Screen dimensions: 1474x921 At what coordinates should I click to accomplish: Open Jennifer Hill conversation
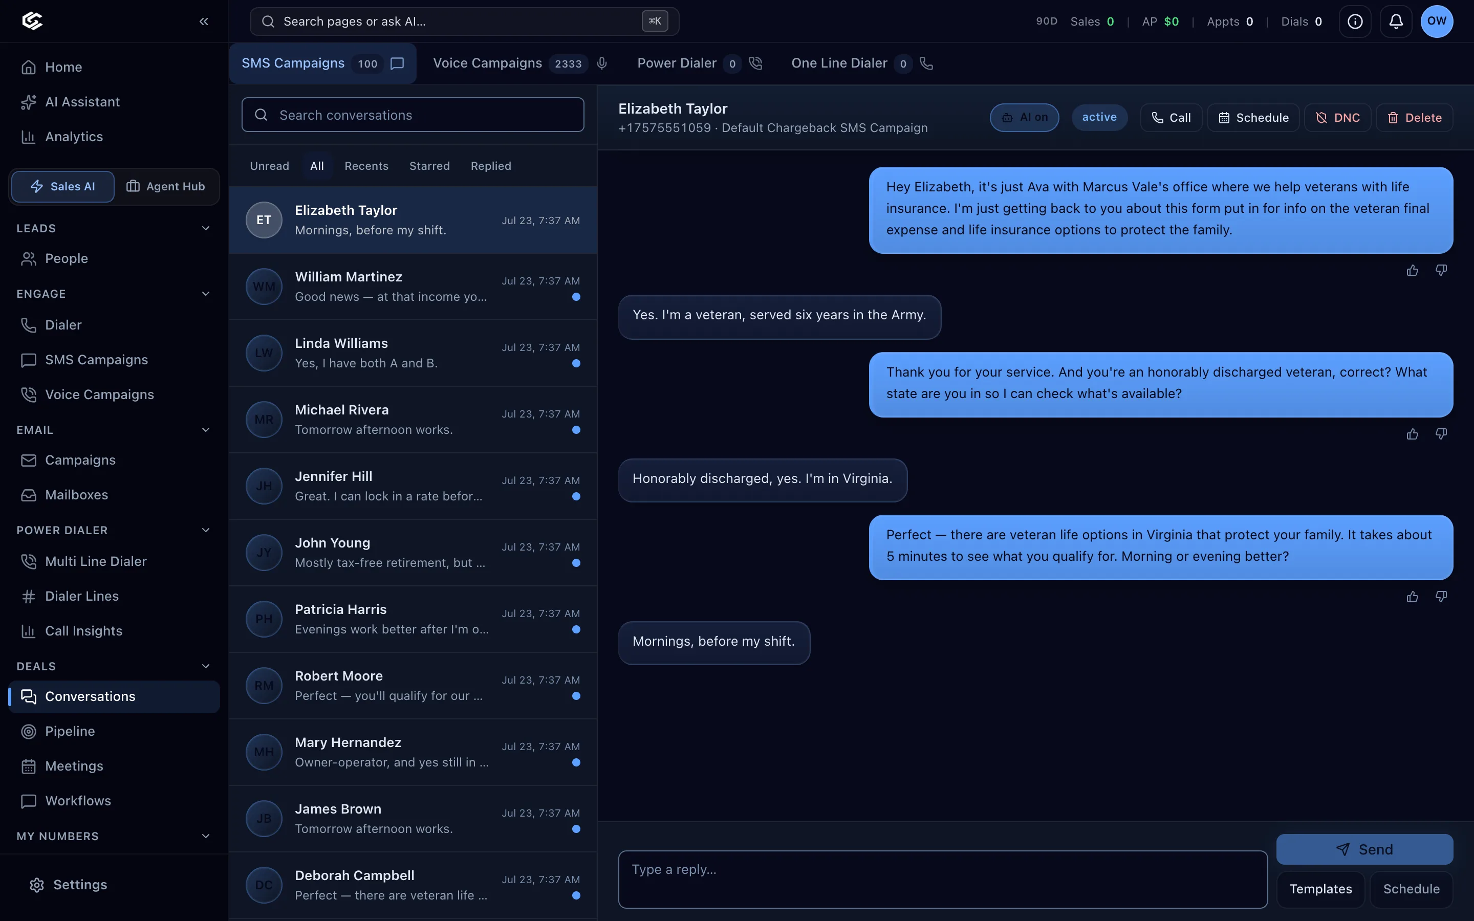click(x=413, y=486)
